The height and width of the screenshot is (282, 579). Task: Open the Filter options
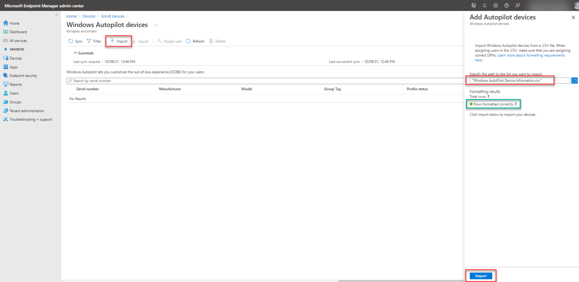[x=93, y=41]
